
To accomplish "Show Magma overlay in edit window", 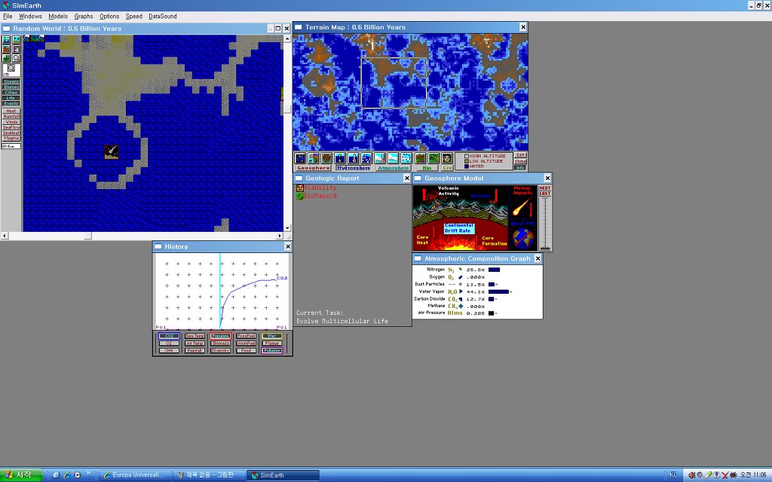I will pyautogui.click(x=11, y=139).
